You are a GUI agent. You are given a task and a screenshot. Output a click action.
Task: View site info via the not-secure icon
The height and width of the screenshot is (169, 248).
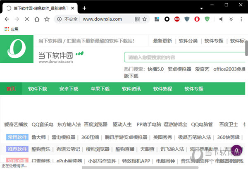(x=59, y=19)
